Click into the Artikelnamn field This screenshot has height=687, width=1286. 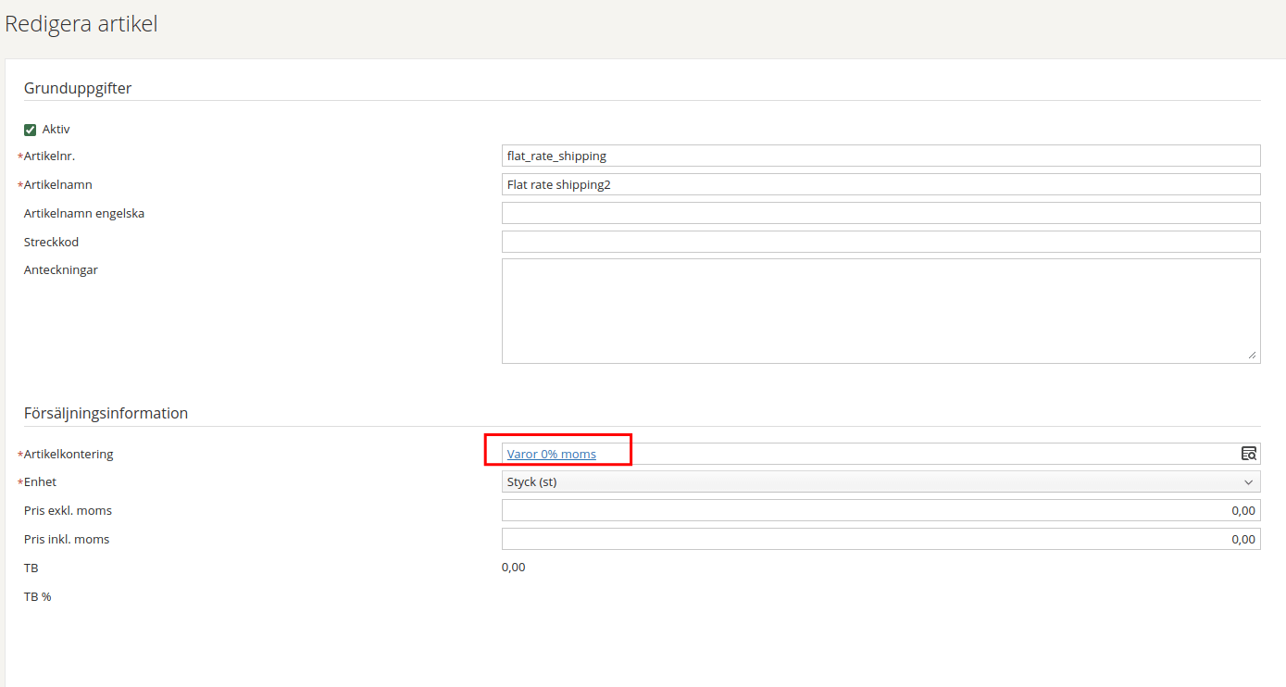tap(880, 184)
